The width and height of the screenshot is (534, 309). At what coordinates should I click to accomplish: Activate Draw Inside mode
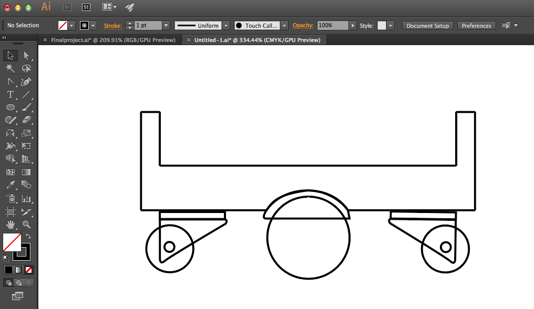click(x=28, y=282)
